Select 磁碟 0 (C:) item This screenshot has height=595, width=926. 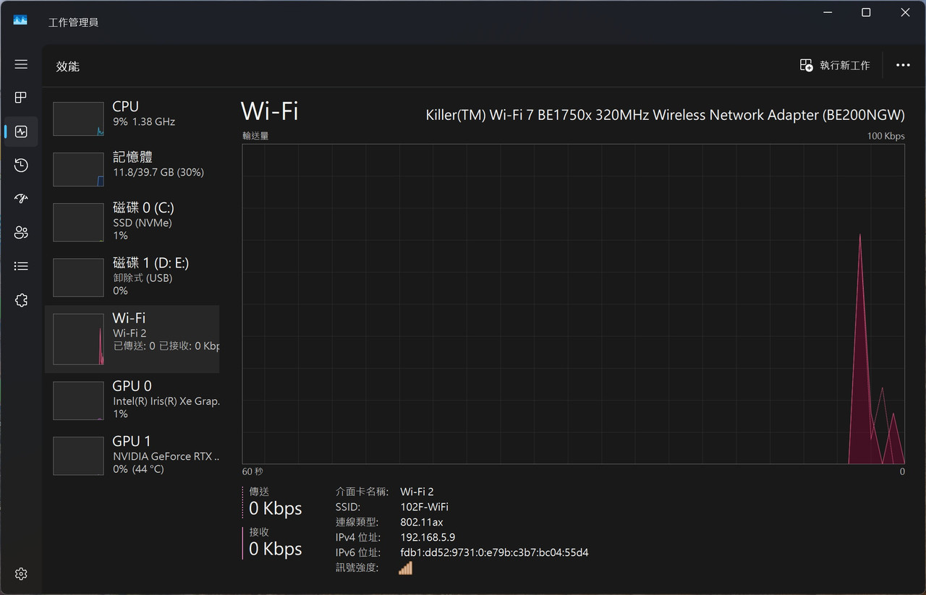[x=132, y=222]
